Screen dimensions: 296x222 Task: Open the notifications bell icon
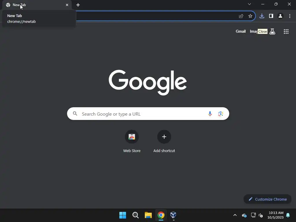[x=288, y=215]
